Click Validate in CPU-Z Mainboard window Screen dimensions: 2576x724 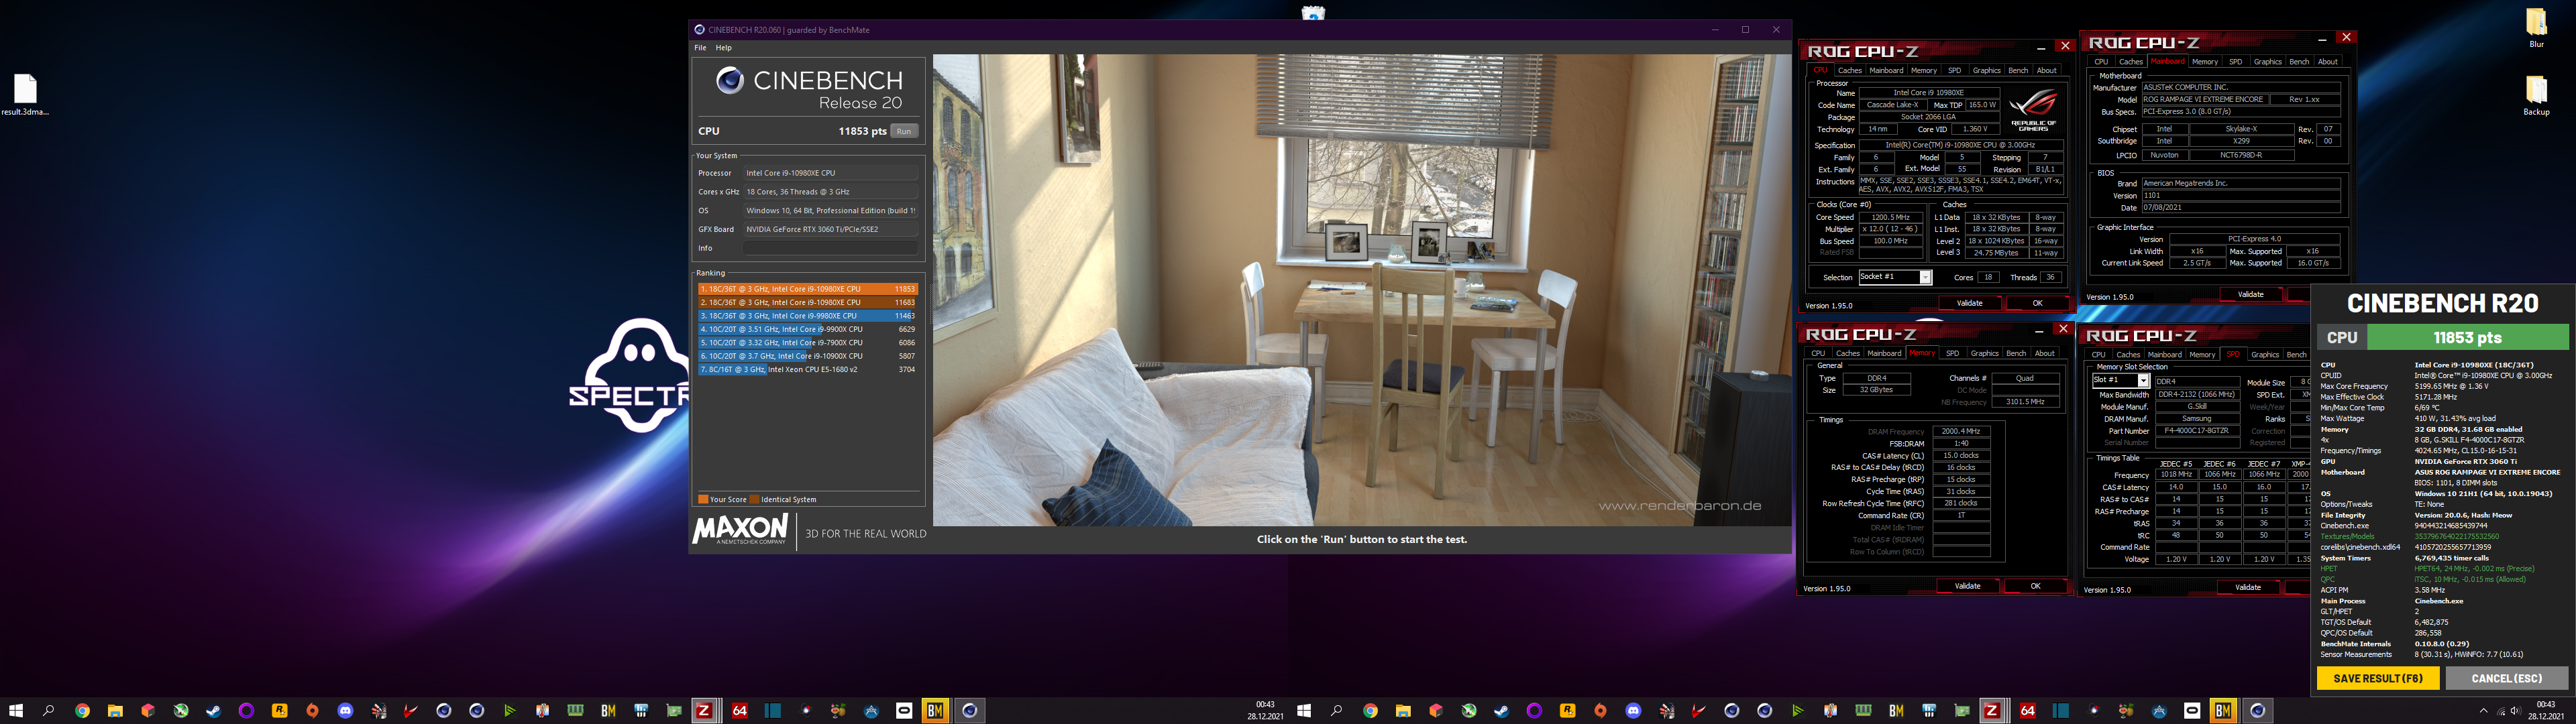[2250, 294]
